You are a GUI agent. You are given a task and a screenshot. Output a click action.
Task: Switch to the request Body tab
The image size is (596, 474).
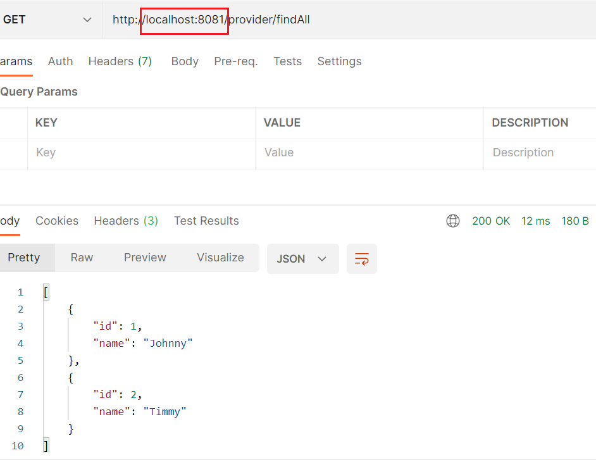(185, 61)
